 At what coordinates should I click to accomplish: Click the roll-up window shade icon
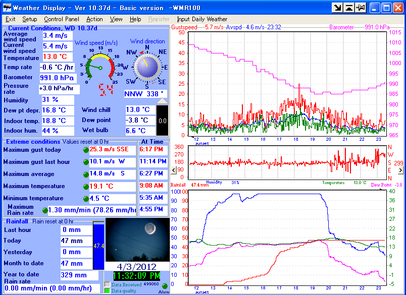tap(348, 7)
